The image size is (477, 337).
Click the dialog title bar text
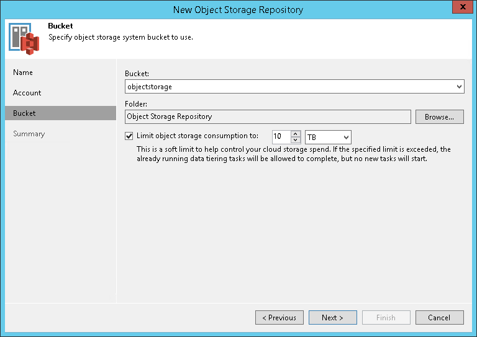click(238, 9)
